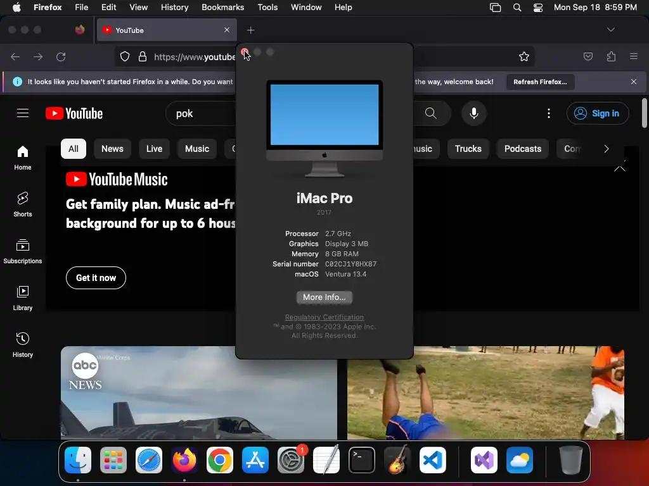Collapse the YouTube Music promo banner

tap(620, 168)
